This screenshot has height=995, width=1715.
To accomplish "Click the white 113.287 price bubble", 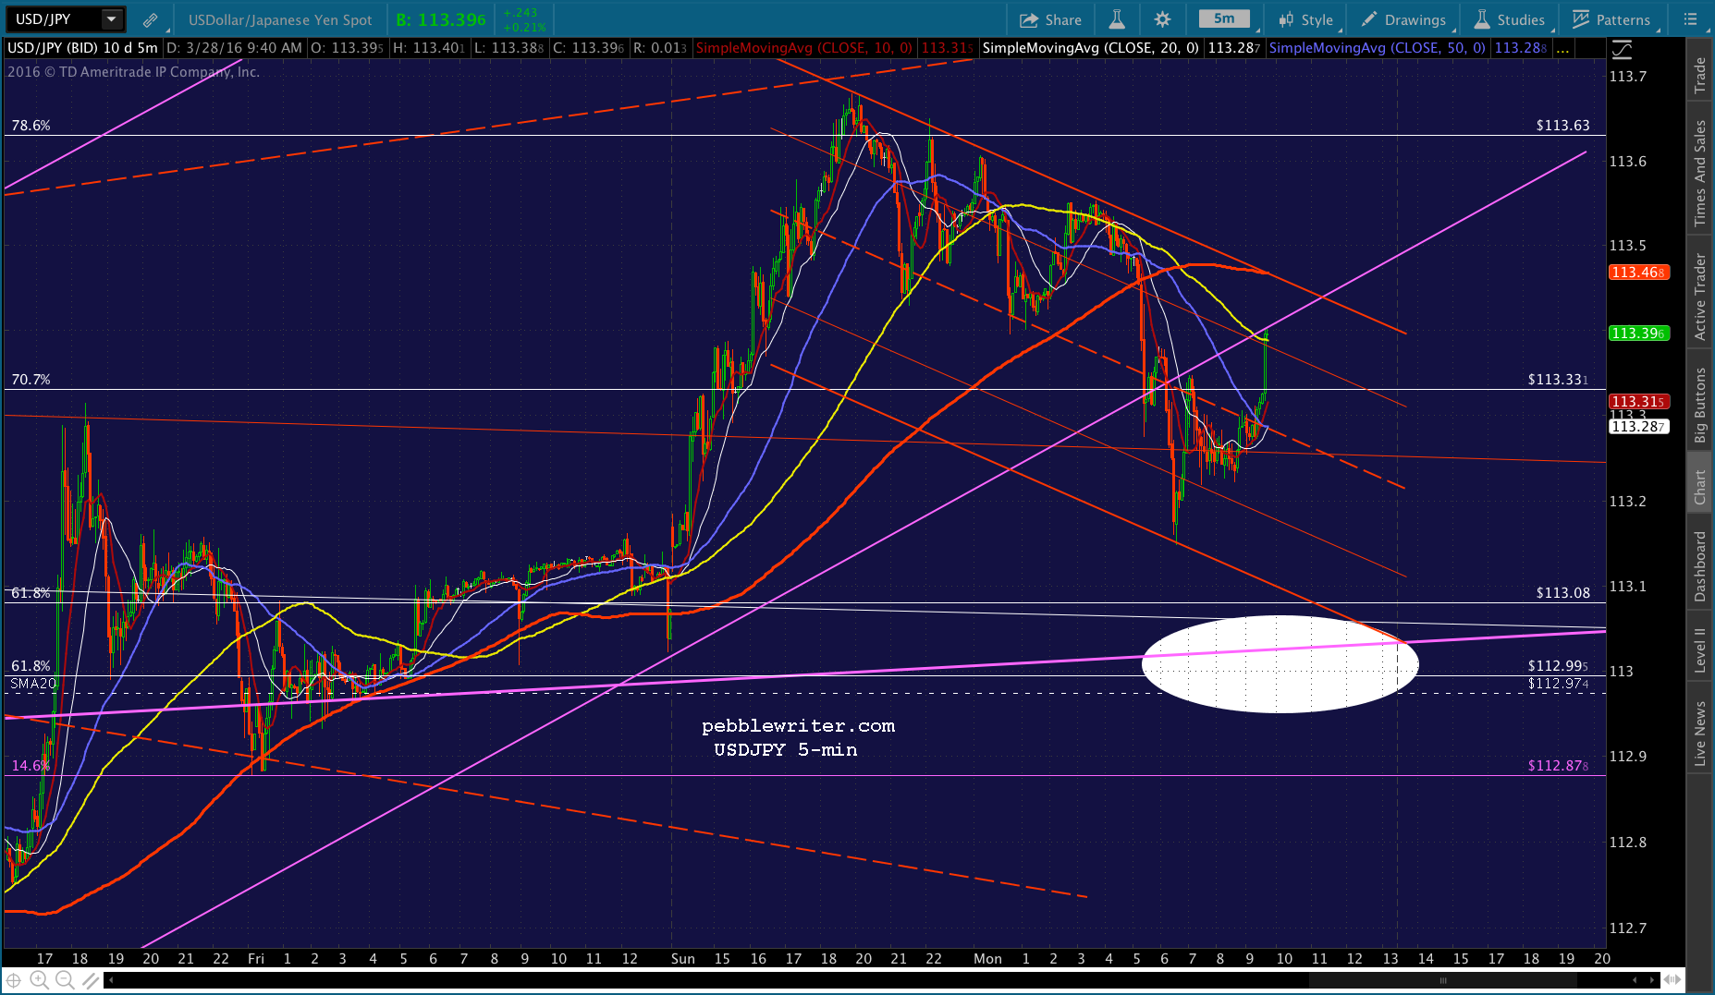I will pyautogui.click(x=1638, y=427).
